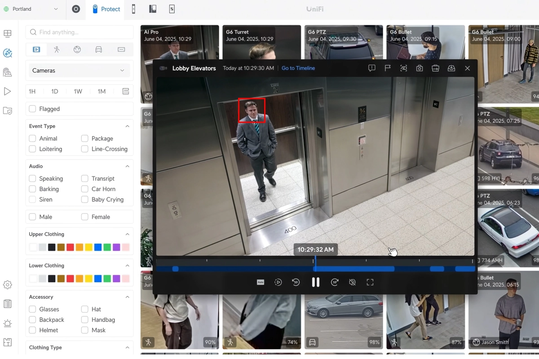Rewind the video 10 seconds
Screen dimensions: 539x359
(296, 282)
